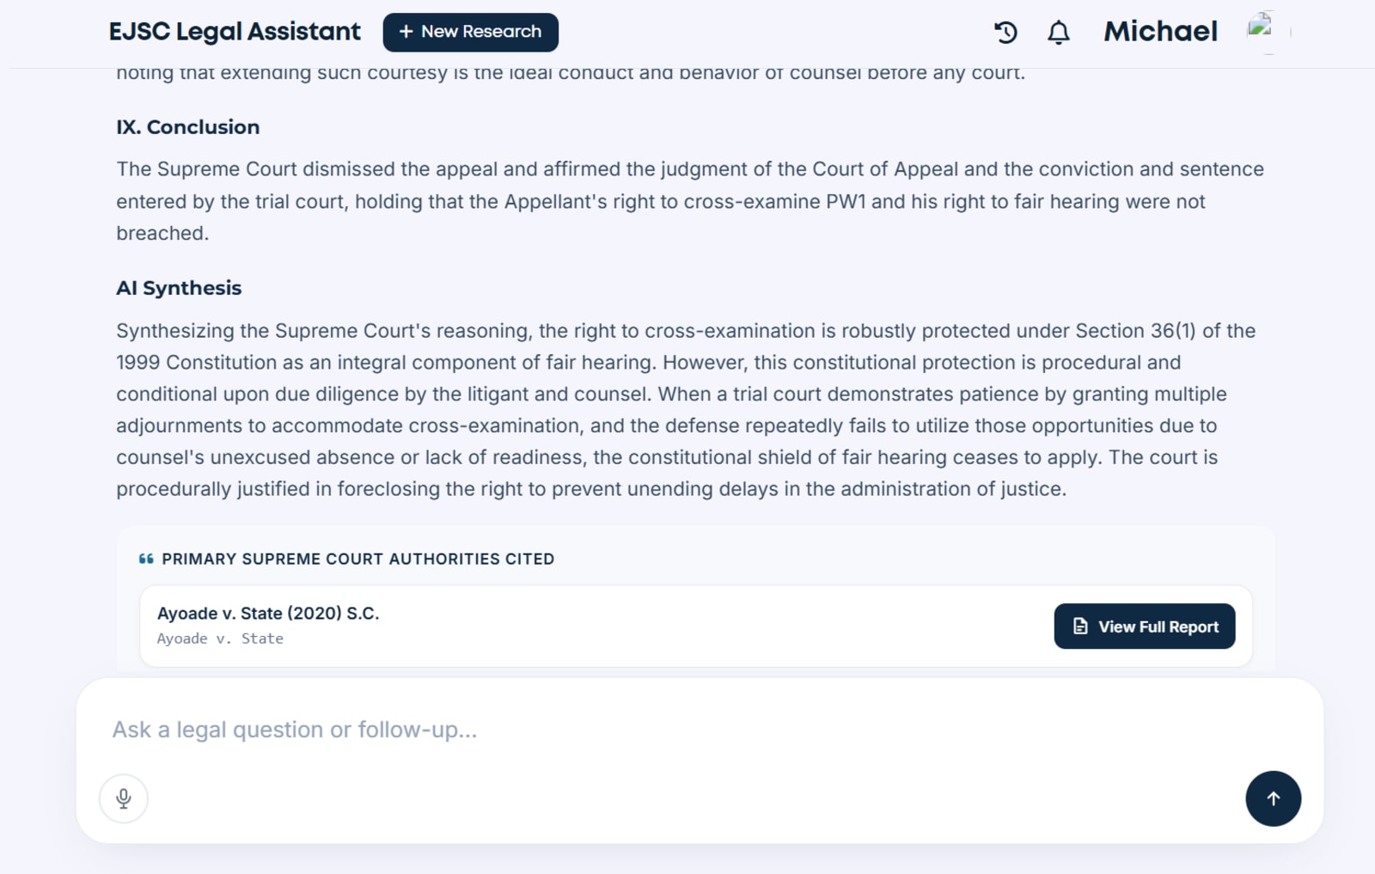Focus the Ask a legal question input

pyautogui.click(x=700, y=730)
